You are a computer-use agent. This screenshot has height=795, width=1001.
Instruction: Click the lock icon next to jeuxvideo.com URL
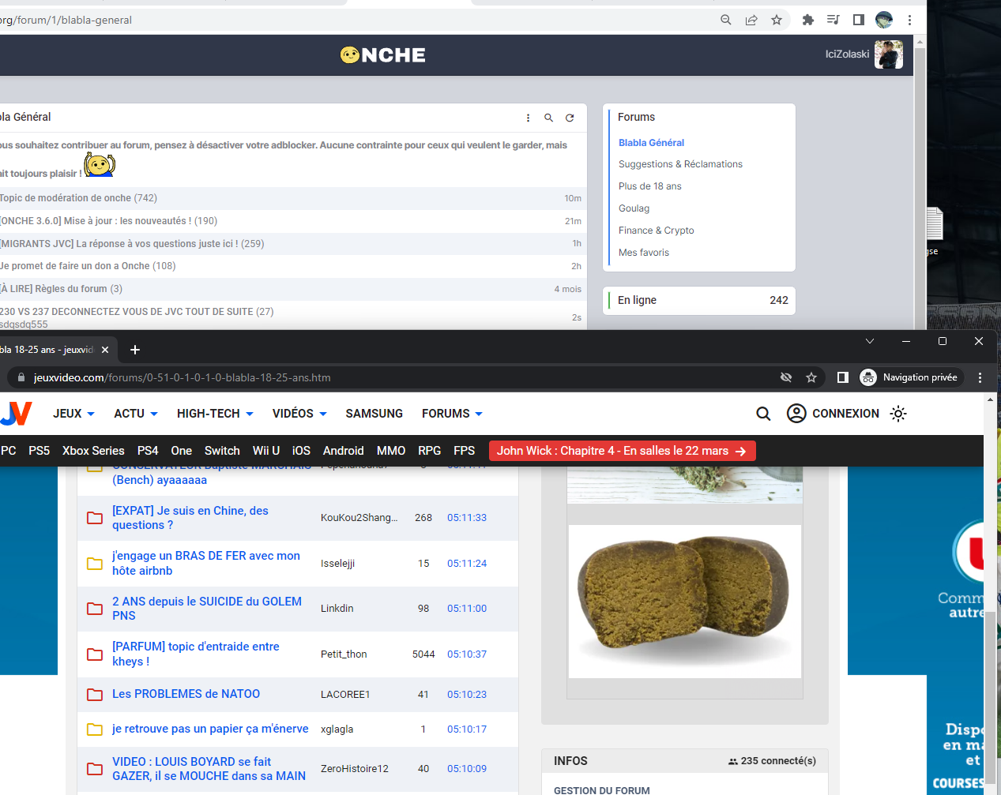[21, 377]
